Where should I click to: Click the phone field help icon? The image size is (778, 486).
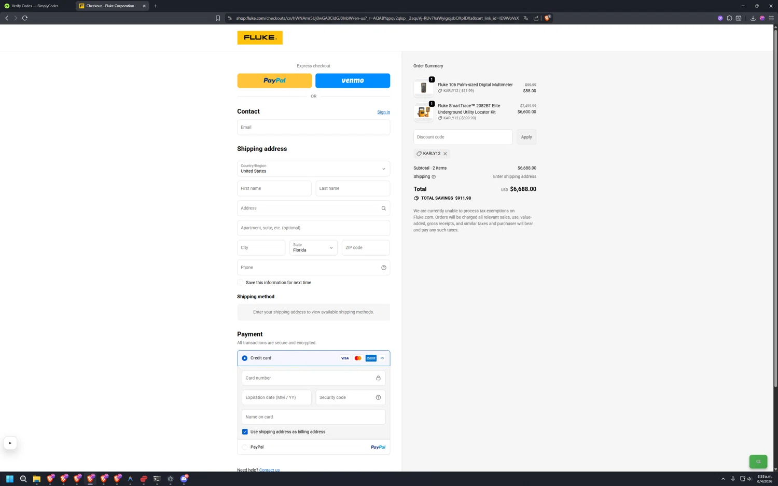384,268
